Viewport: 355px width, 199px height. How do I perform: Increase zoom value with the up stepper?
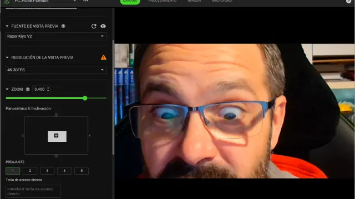pyautogui.click(x=48, y=88)
